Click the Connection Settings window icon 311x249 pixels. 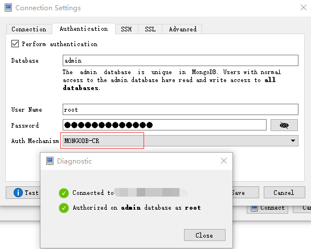click(8, 8)
